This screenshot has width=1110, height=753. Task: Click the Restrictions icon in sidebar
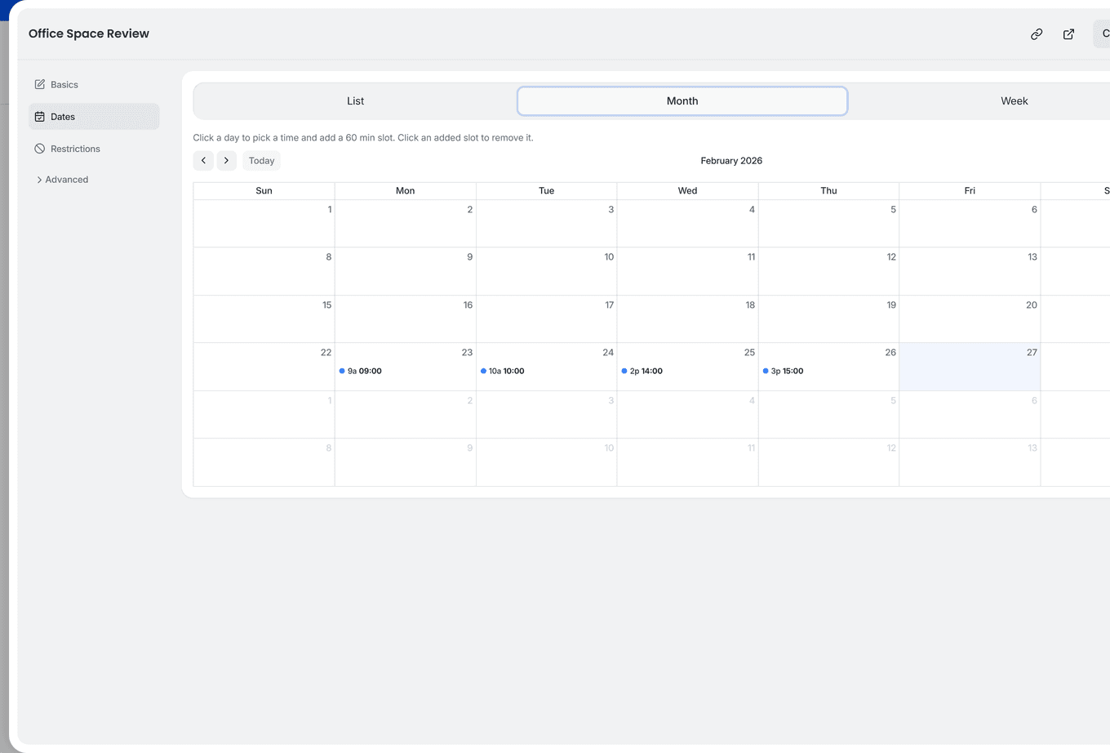click(x=40, y=149)
